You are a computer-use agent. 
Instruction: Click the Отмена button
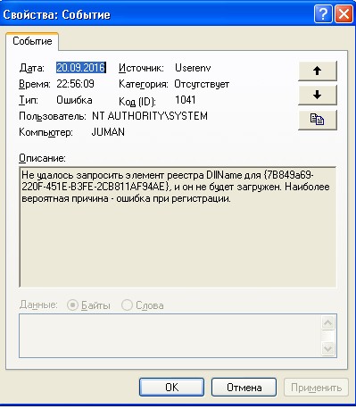[x=244, y=388]
